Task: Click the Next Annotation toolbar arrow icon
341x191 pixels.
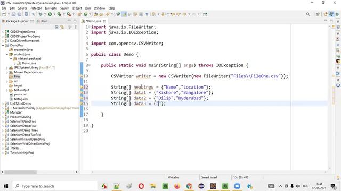Action: [x=154, y=14]
